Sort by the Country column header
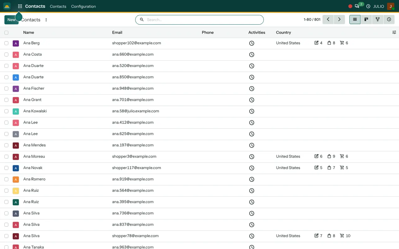399x249 pixels. (x=283, y=32)
